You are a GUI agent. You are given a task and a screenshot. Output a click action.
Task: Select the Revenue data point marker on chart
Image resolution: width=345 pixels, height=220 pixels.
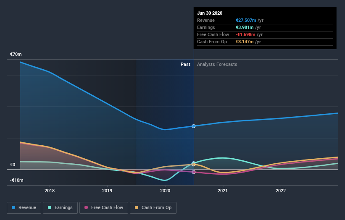(x=194, y=126)
